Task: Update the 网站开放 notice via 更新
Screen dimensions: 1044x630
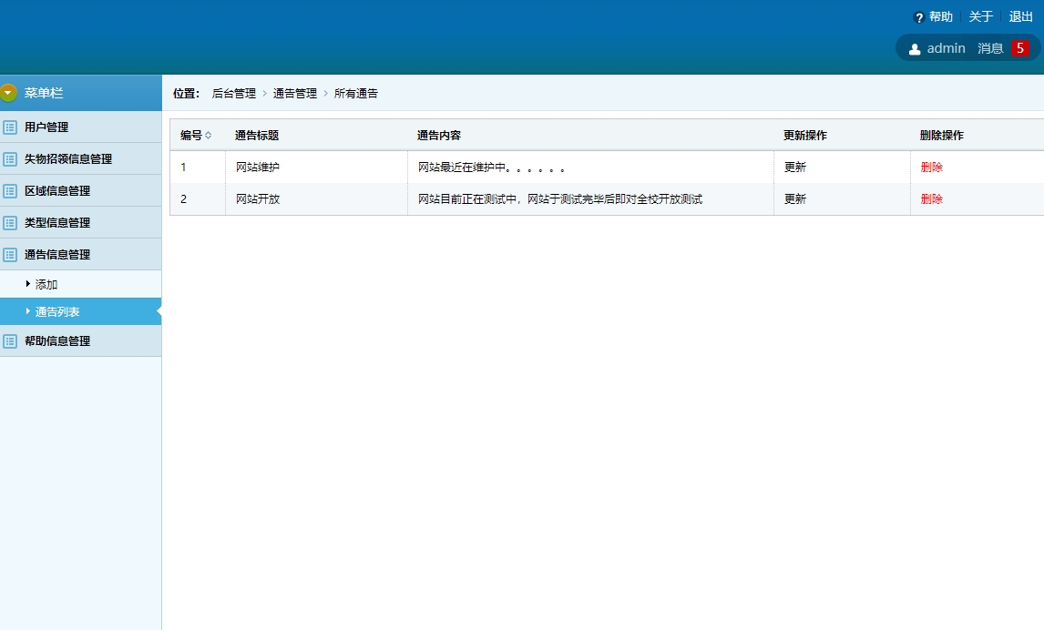Action: click(x=794, y=198)
